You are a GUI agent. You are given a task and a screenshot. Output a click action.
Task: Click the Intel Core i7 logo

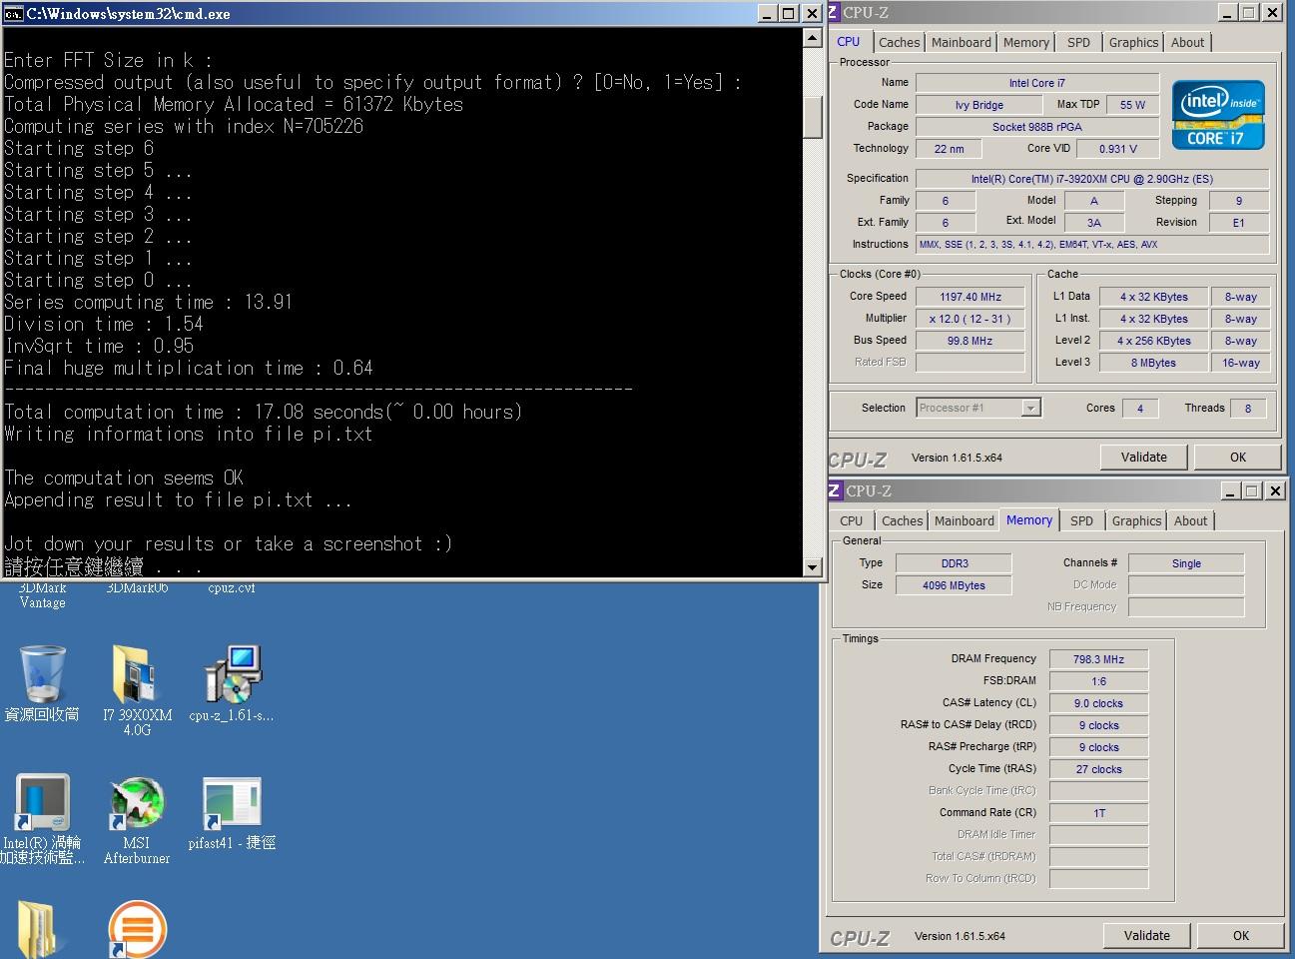pyautogui.click(x=1218, y=114)
